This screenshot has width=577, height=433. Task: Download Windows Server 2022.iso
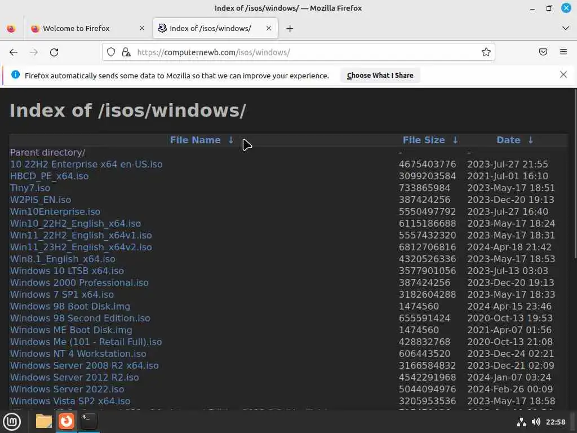67,389
